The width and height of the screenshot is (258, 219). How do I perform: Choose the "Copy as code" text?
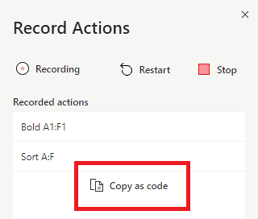(139, 186)
